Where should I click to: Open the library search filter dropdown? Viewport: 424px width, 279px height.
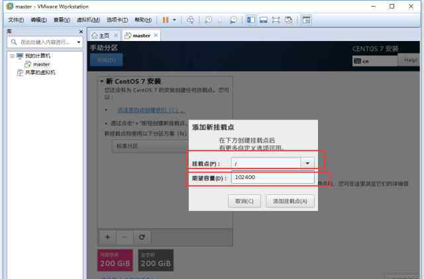coord(79,42)
